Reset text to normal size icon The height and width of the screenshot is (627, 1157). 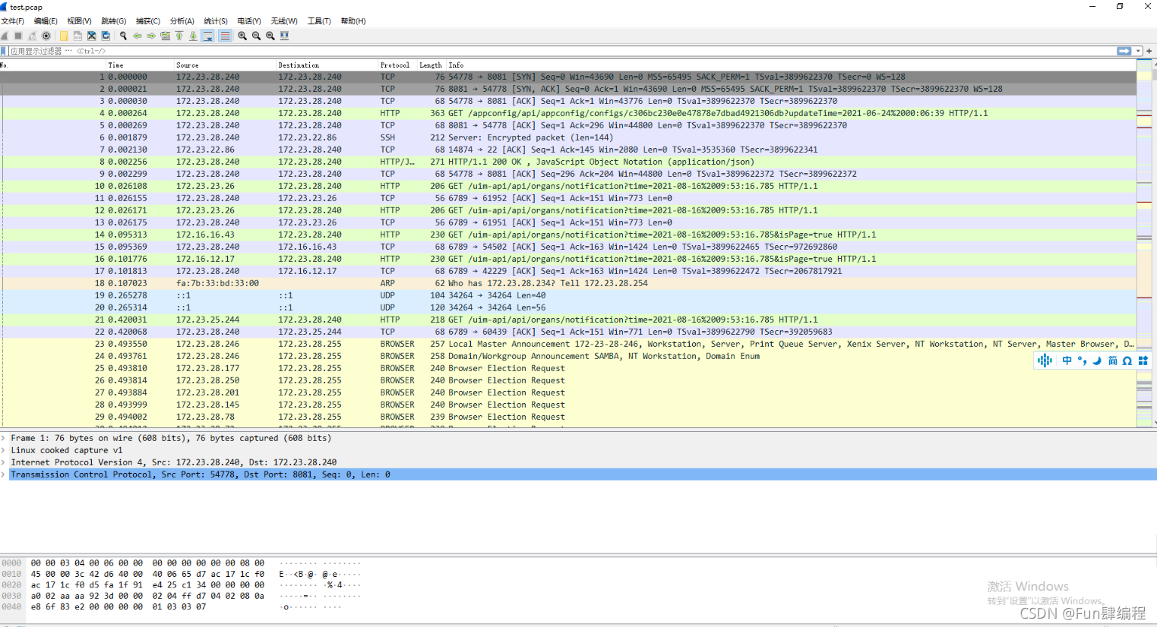pyautogui.click(x=270, y=36)
